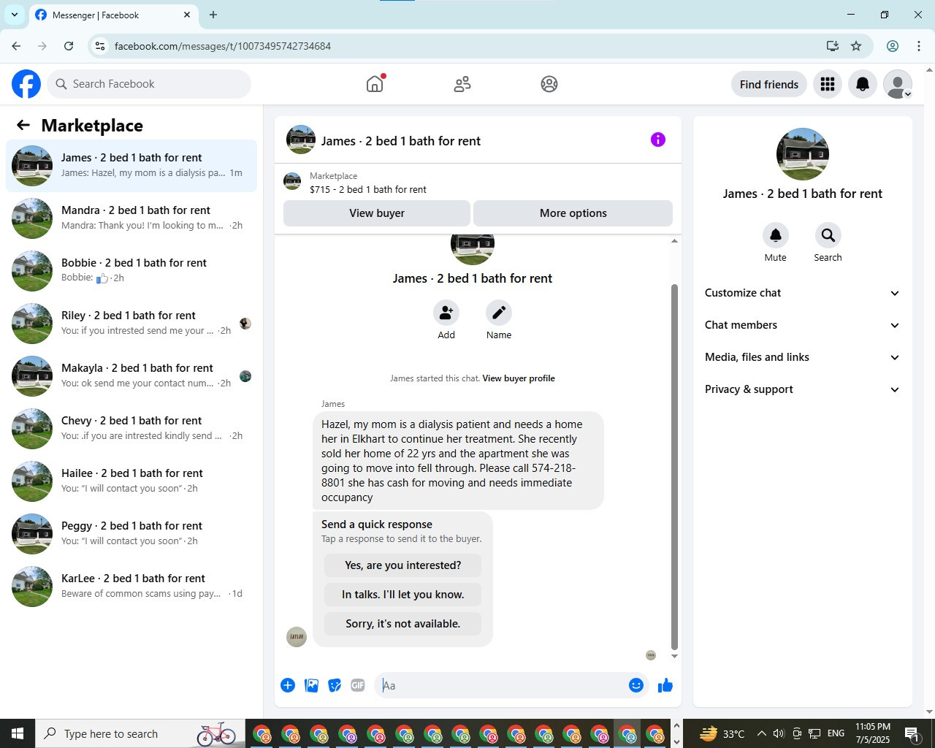Send 'Yes, are you interested?' quick response

tap(402, 565)
